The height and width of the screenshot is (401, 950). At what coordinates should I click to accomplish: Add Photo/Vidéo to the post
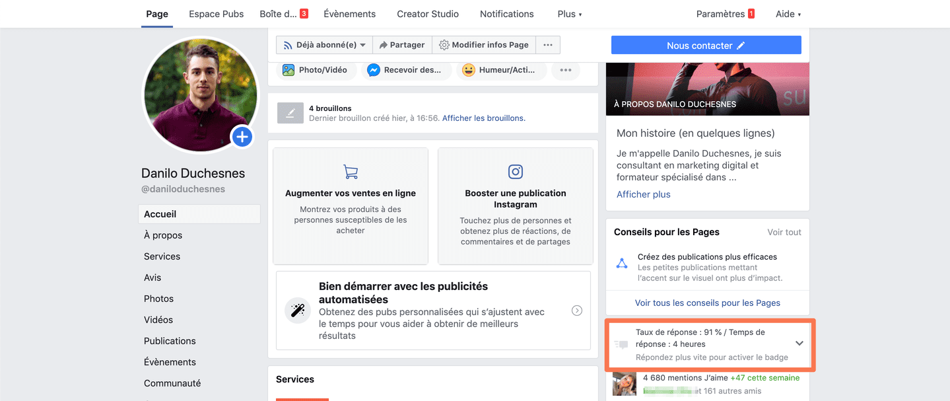pyautogui.click(x=315, y=70)
